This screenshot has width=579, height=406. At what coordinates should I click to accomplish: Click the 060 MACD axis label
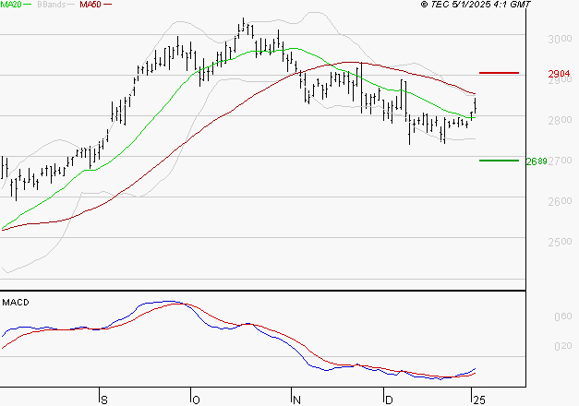point(563,316)
